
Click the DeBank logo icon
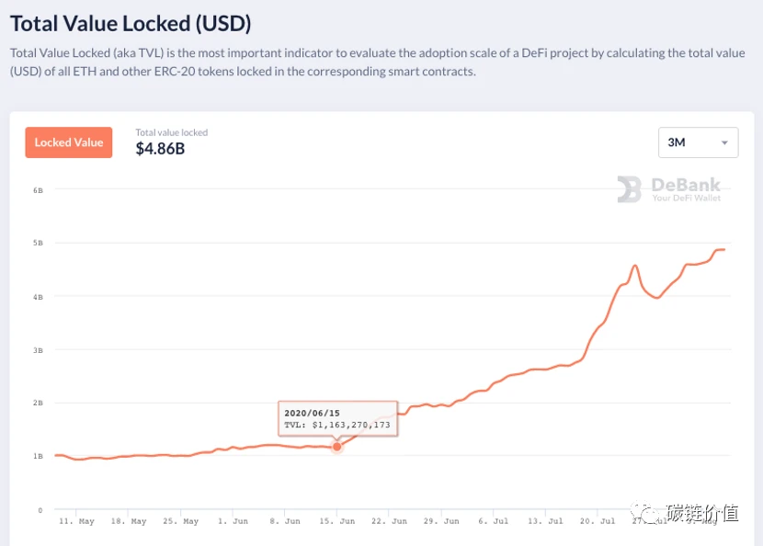(x=629, y=189)
